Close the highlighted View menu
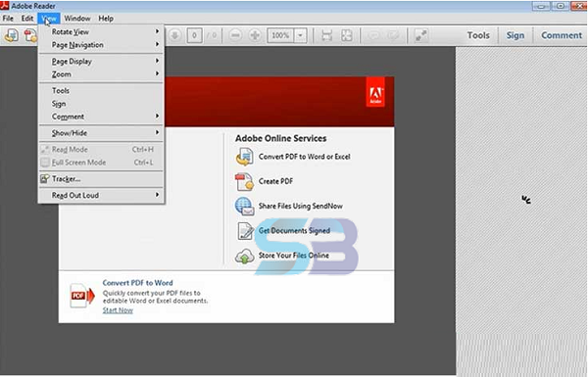The width and height of the screenshot is (588, 377). (x=49, y=19)
